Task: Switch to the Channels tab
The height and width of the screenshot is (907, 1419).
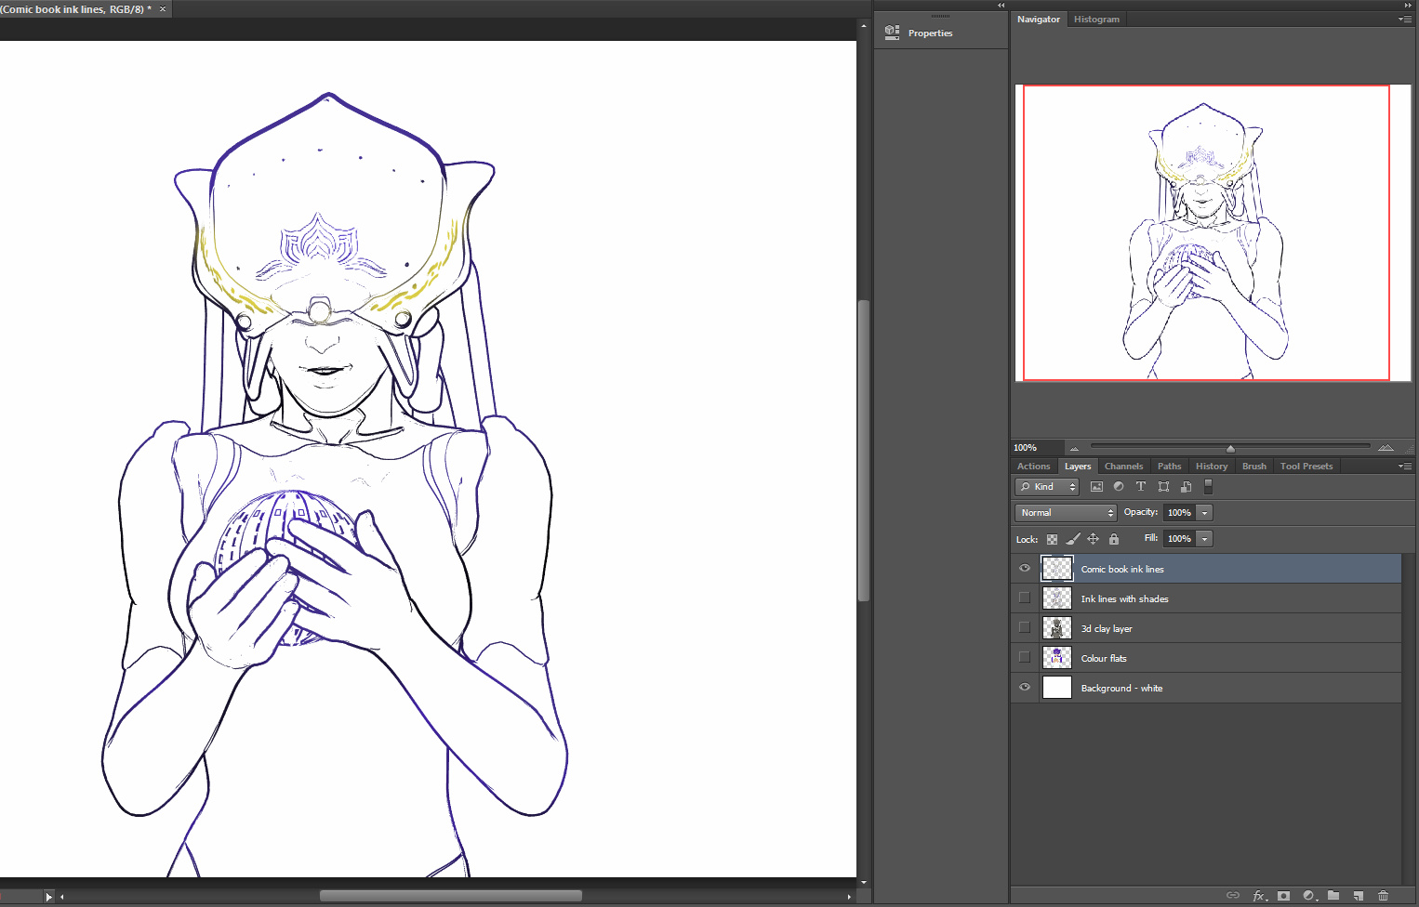Action: (1123, 467)
